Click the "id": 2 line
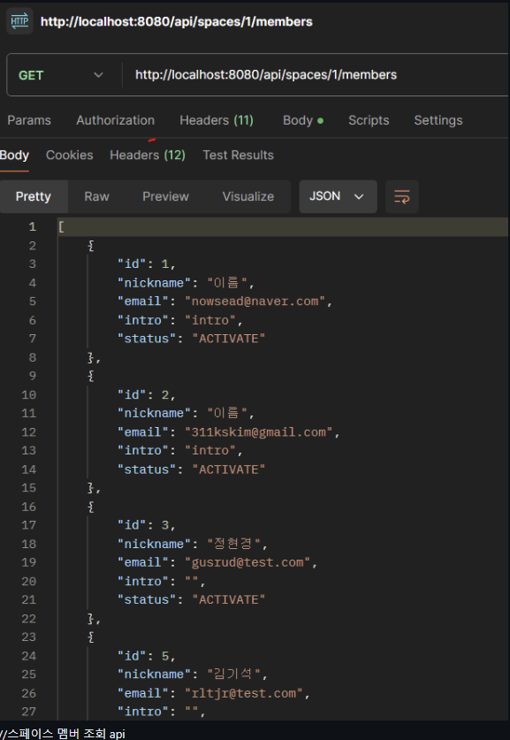Screen dimensions: 510x740 [x=146, y=394]
